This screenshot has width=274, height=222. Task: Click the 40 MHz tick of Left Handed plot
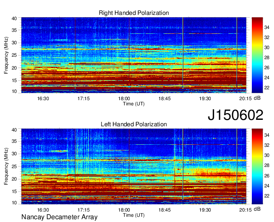click(x=15, y=130)
